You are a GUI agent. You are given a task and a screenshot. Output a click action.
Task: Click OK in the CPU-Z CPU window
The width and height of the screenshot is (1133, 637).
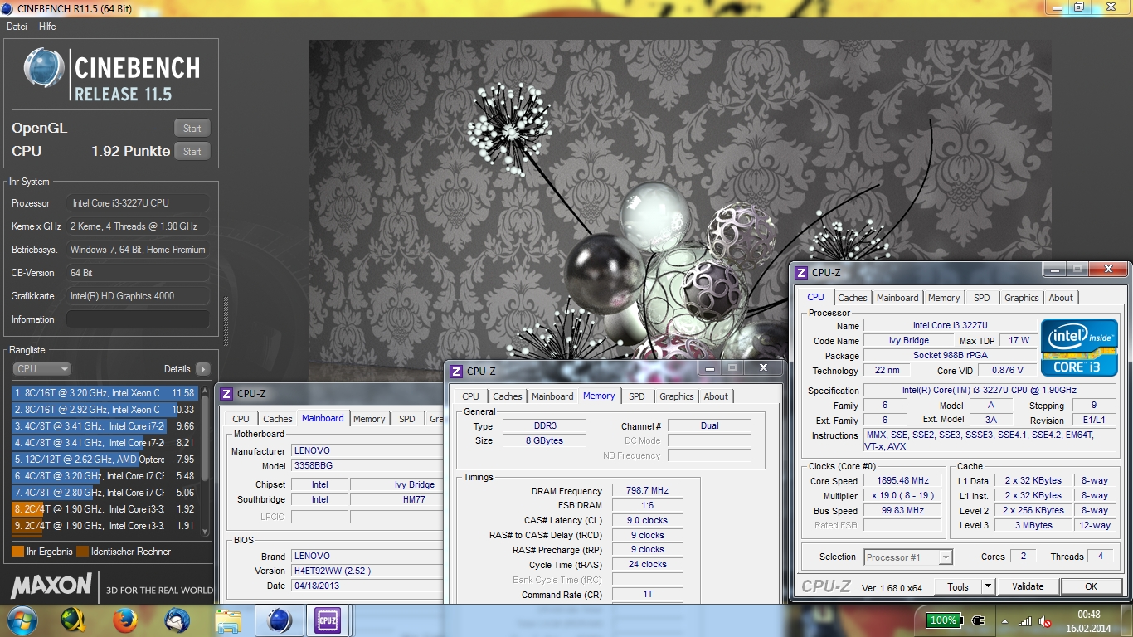pos(1091,586)
